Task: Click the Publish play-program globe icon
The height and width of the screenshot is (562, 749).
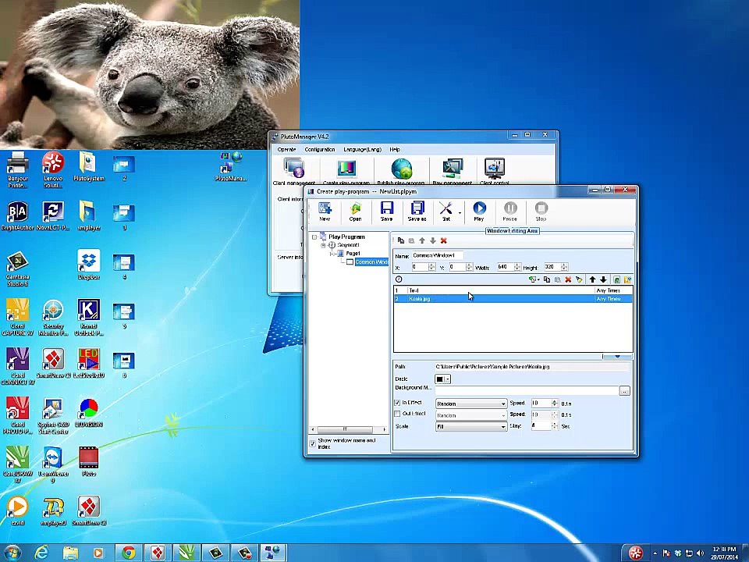Action: pyautogui.click(x=401, y=169)
